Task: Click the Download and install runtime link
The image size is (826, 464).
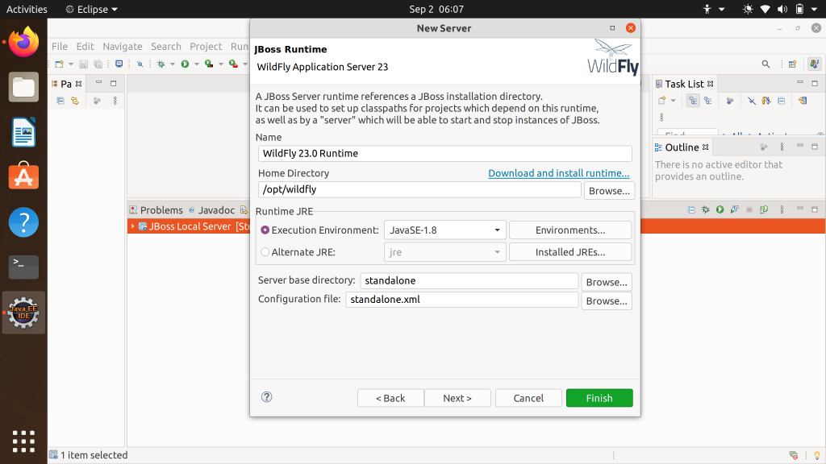Action: (558, 173)
